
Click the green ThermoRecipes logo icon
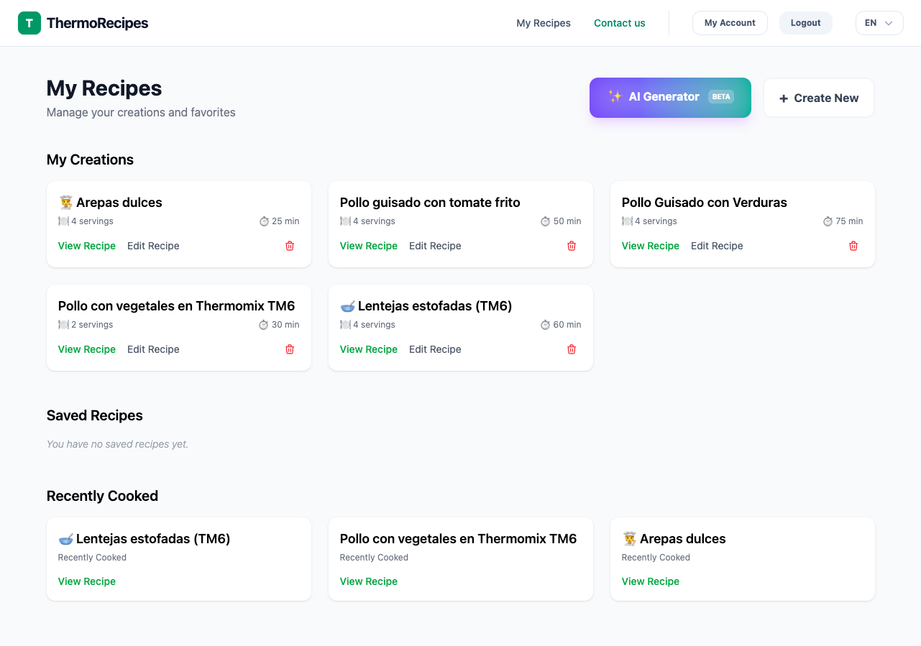29,23
